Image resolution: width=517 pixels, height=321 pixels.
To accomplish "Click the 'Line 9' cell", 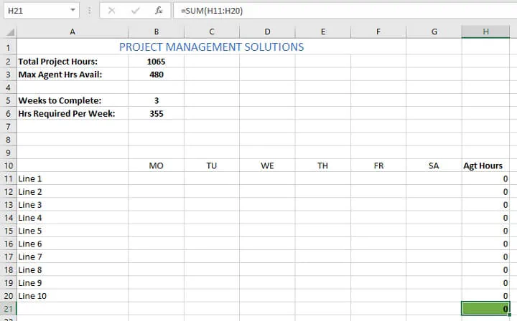I will pos(73,283).
